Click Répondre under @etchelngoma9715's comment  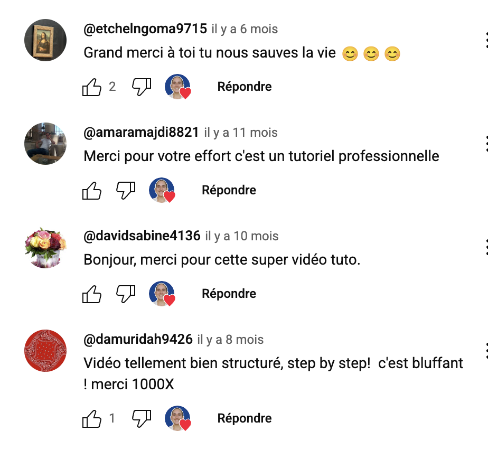point(245,87)
